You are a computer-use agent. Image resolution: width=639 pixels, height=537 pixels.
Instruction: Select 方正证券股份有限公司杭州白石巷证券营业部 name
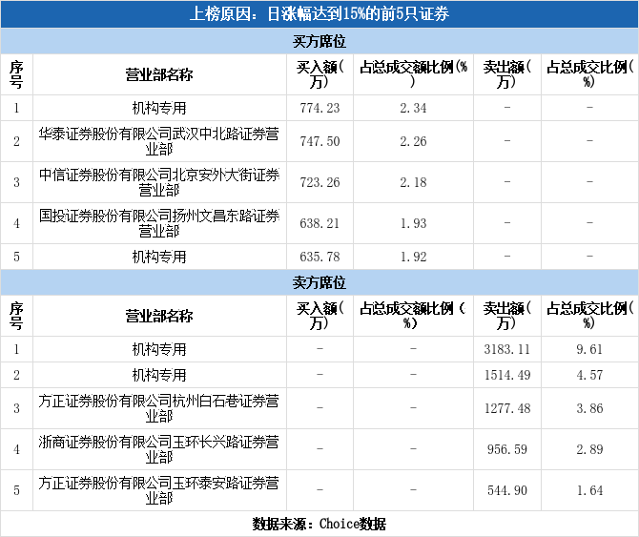[159, 408]
